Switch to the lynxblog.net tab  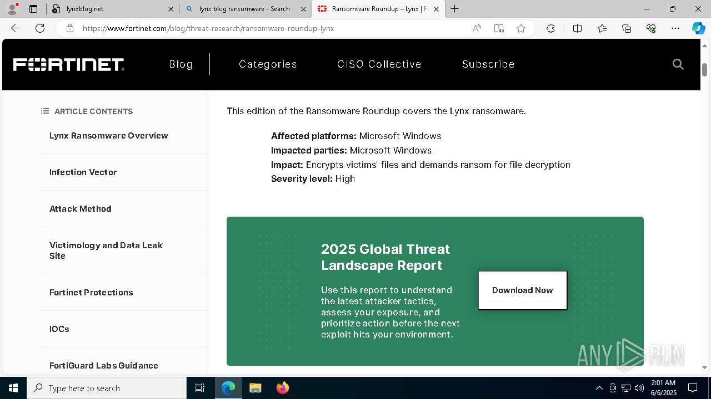tap(113, 9)
